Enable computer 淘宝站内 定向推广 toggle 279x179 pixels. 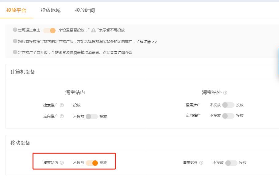click(x=91, y=117)
